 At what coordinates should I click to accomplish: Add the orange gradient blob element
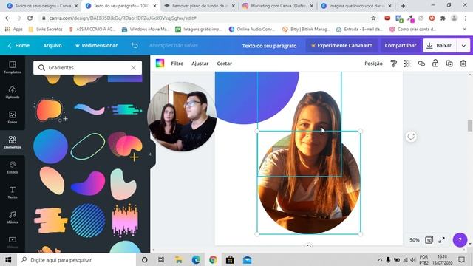[x=50, y=110]
